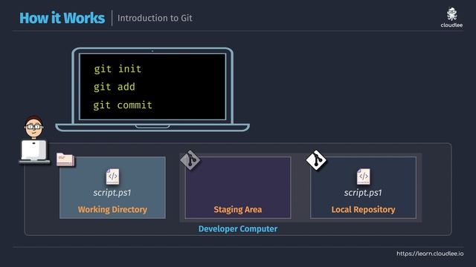The height and width of the screenshot is (267, 476).
Task: Click the 'git init' command text
Action: 118,69
